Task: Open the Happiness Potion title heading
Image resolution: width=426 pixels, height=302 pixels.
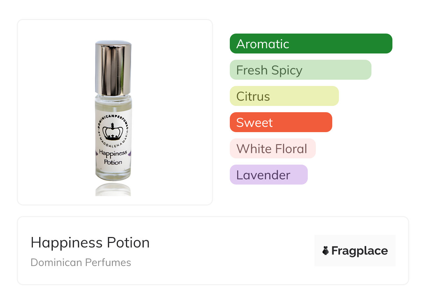Action: pos(90,243)
